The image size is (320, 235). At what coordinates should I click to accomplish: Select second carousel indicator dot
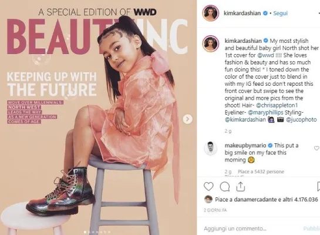89,232
